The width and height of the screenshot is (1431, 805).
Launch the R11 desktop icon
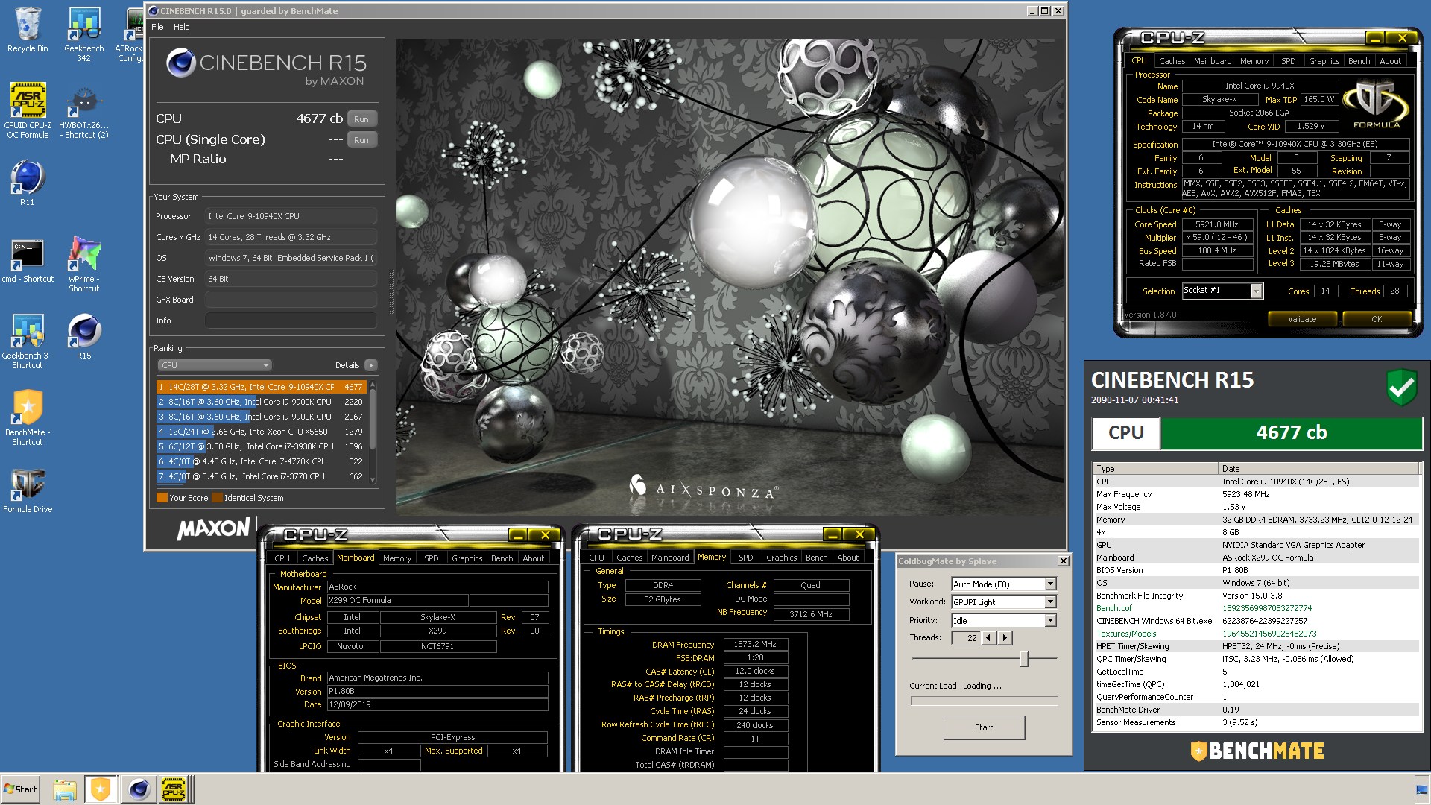coord(28,183)
